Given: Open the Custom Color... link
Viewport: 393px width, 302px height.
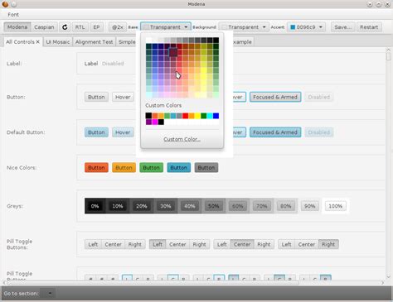Looking at the screenshot, I should (182, 139).
